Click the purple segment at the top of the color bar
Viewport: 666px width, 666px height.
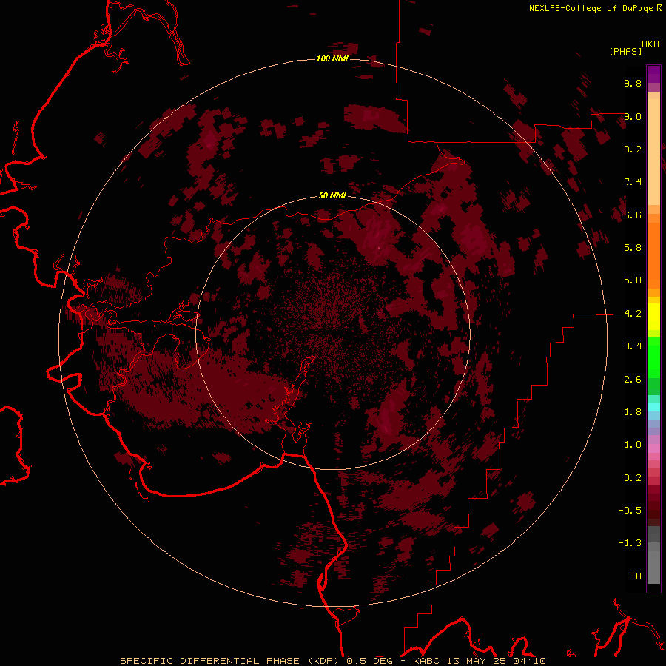653,74
